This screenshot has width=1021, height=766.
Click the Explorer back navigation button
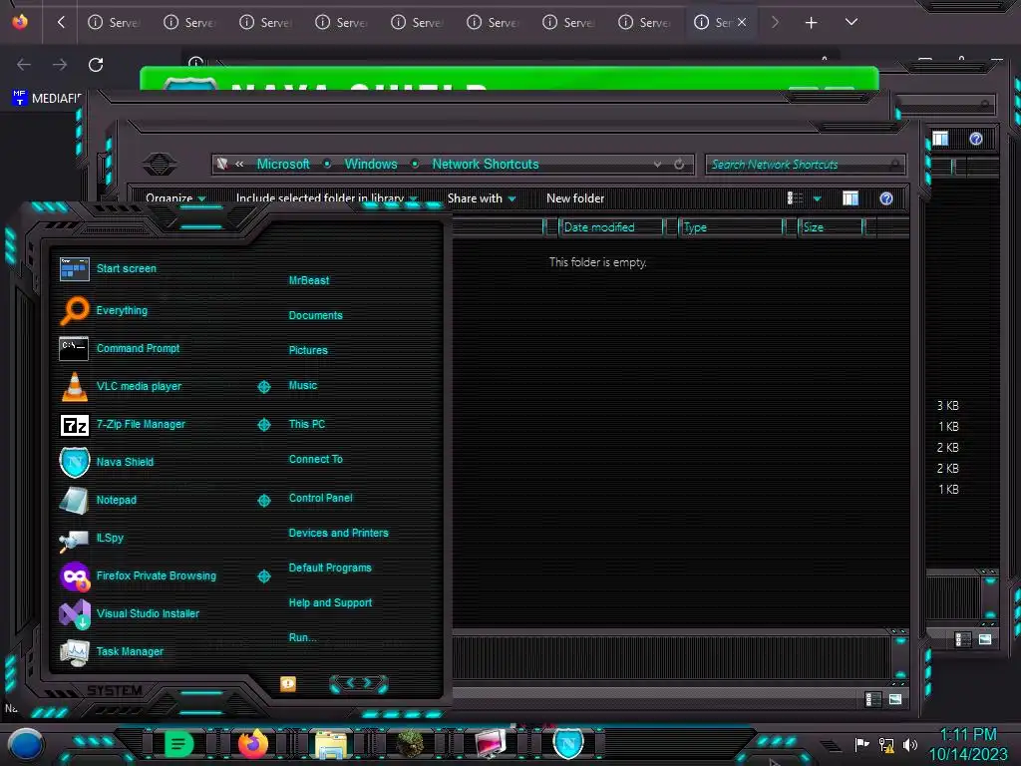click(x=160, y=164)
